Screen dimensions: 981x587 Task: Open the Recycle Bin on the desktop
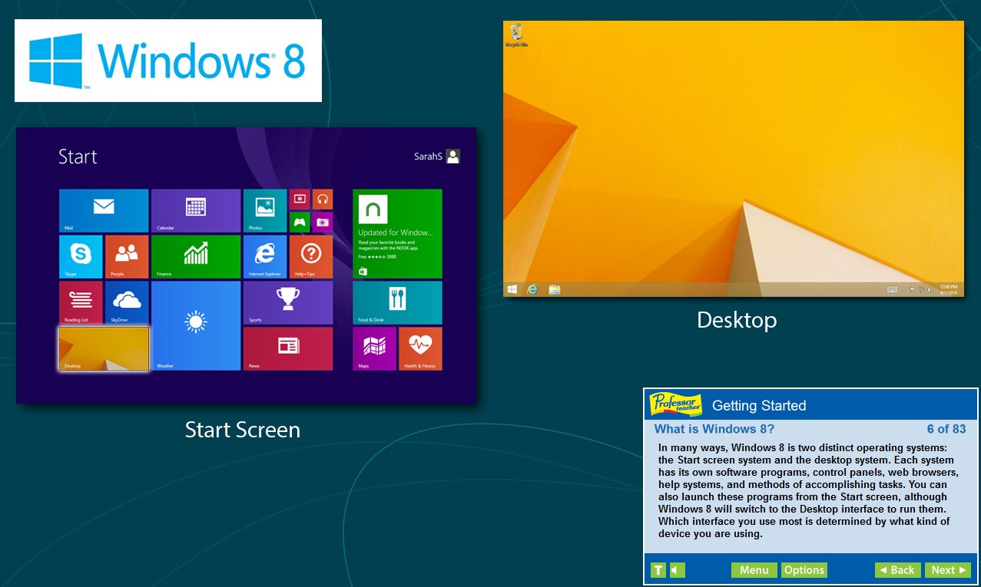tap(515, 31)
